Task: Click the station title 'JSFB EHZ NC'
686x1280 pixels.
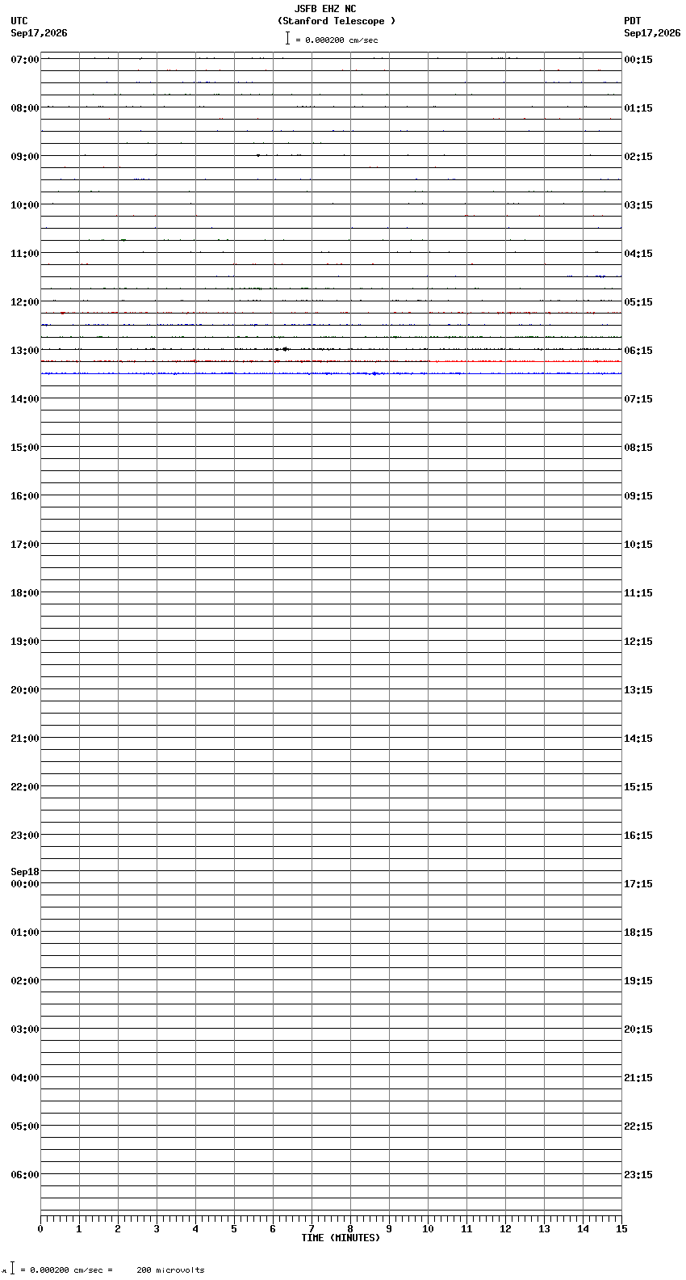Action: point(325,9)
